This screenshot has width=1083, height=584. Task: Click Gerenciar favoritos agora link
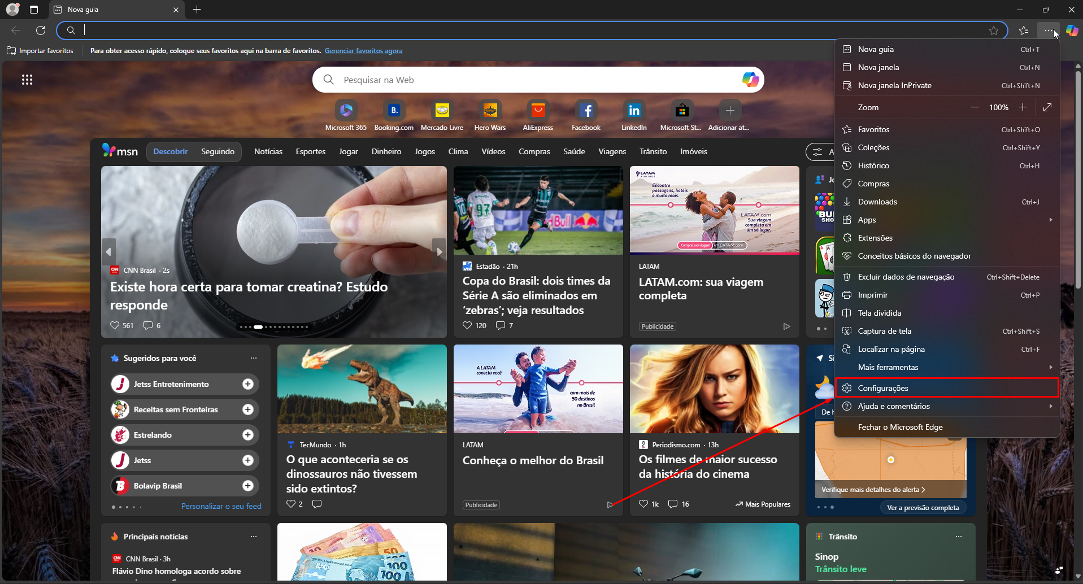pyautogui.click(x=363, y=51)
